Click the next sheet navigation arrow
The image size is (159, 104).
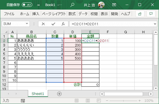[x=16, y=94]
